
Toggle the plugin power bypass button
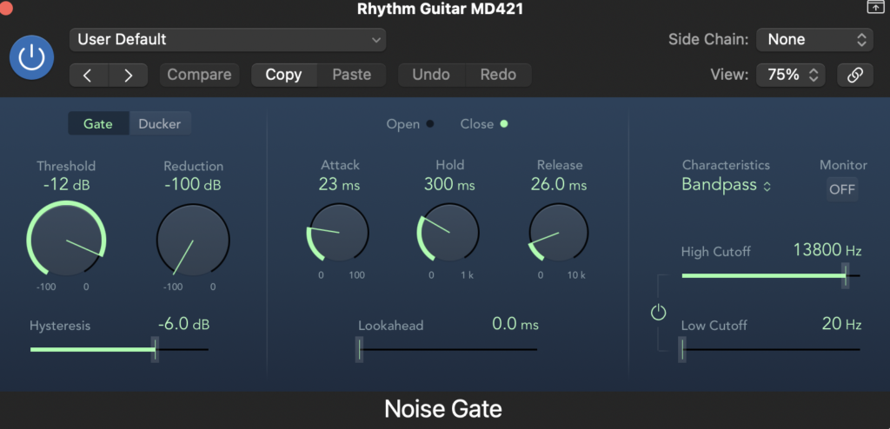(x=31, y=58)
